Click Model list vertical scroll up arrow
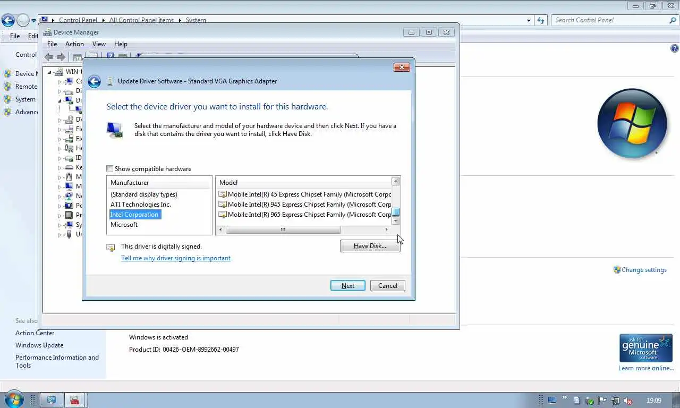680x408 pixels. point(396,182)
